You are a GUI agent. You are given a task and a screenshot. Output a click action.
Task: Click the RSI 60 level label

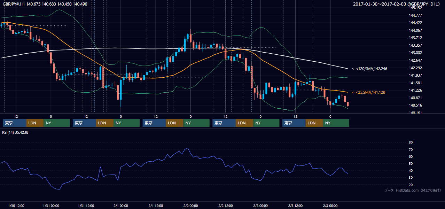tap(411, 156)
